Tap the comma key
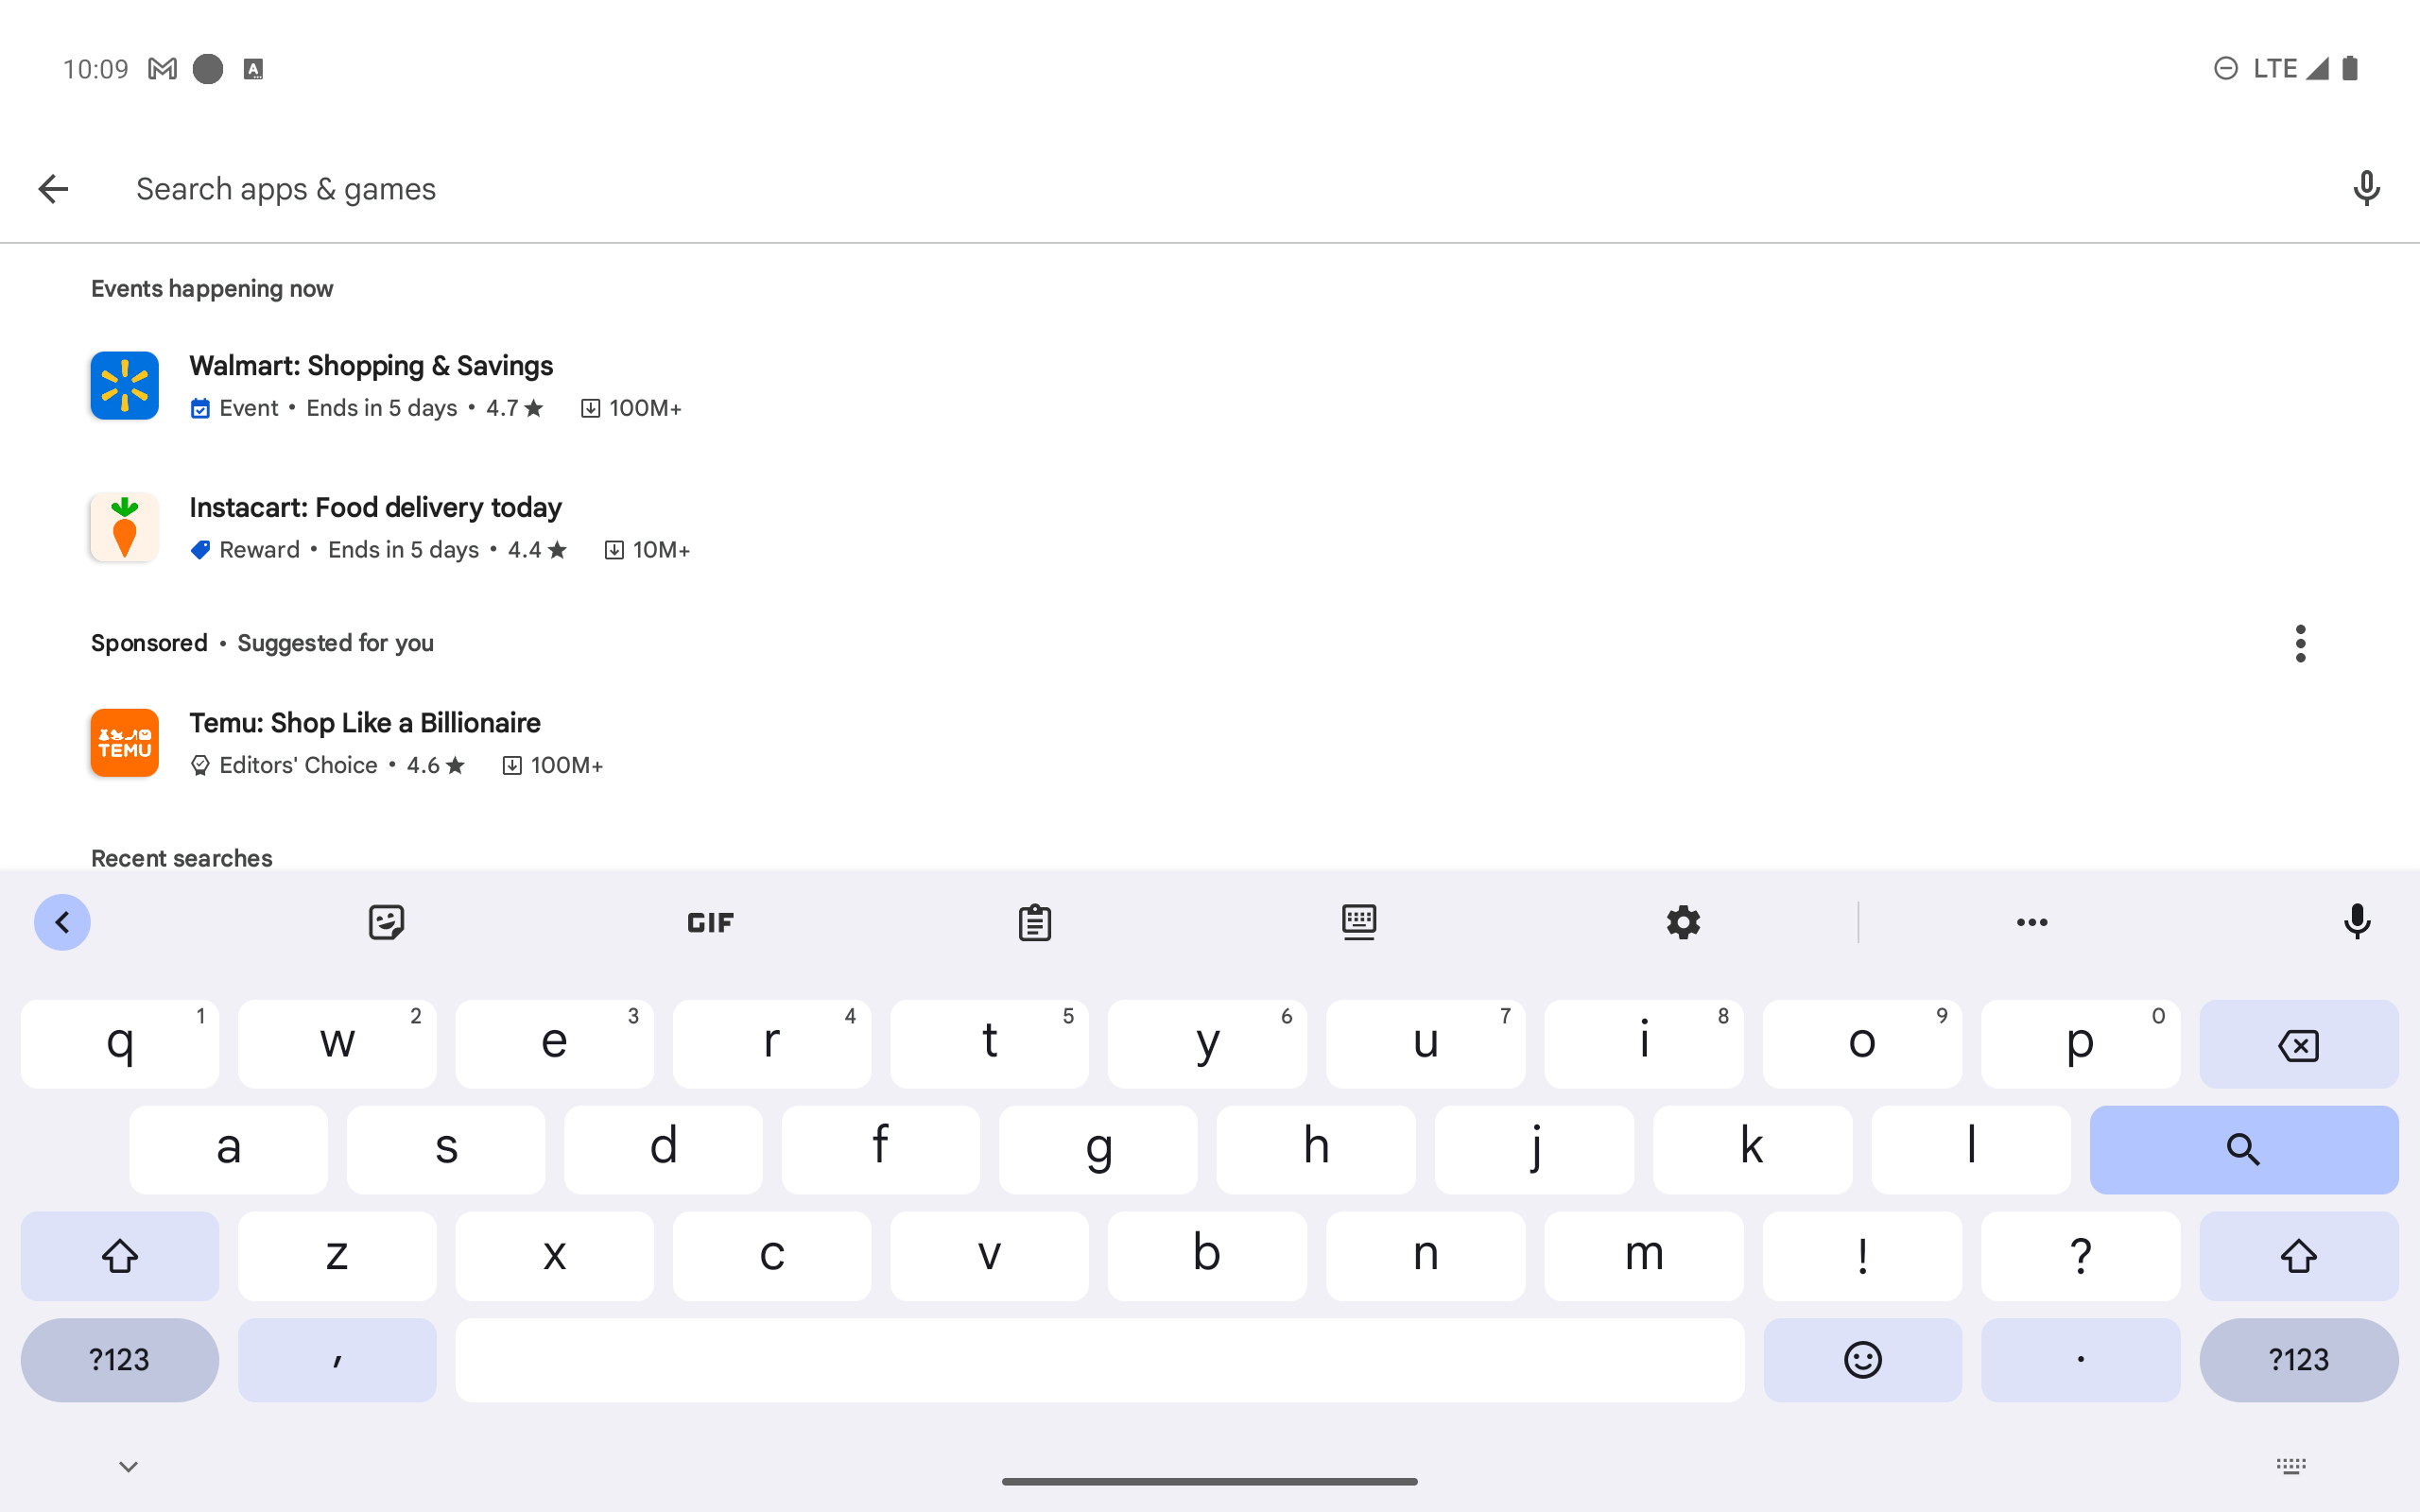 pyautogui.click(x=337, y=1360)
